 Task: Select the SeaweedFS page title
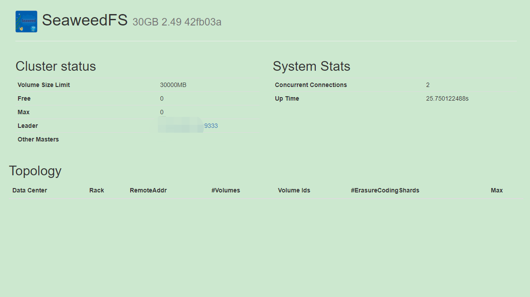point(84,20)
